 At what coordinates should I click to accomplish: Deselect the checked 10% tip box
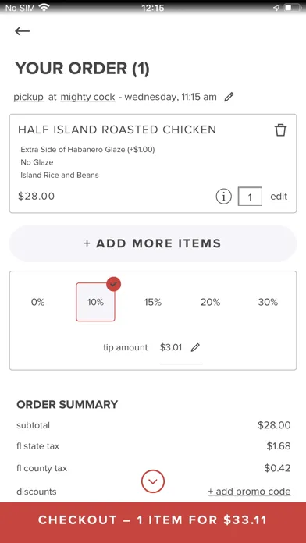[95, 302]
